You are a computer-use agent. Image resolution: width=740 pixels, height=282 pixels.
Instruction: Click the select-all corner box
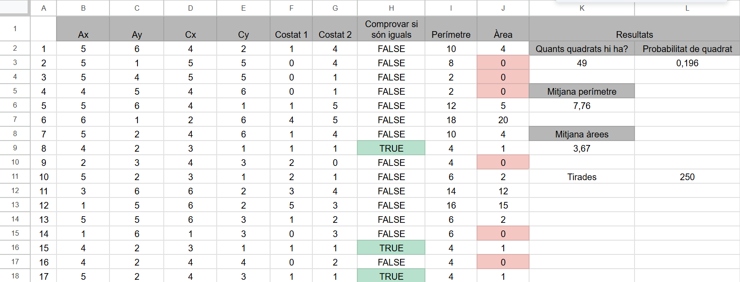point(15,8)
